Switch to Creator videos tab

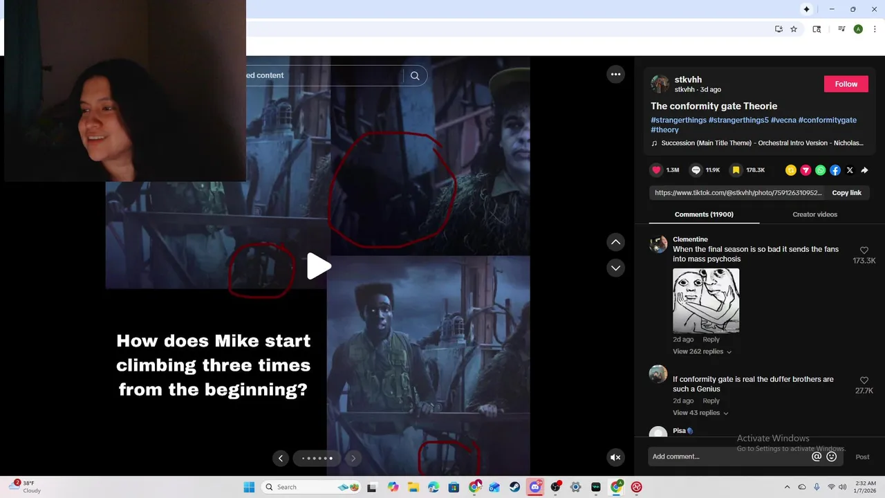coord(814,214)
